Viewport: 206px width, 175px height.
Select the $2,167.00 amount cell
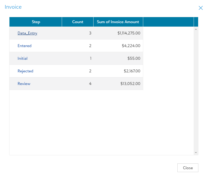coord(132,71)
